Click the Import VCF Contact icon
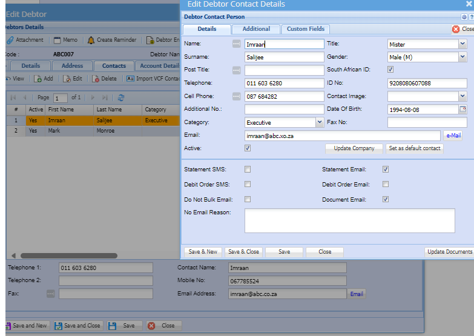This screenshot has width=474, height=336. point(130,79)
